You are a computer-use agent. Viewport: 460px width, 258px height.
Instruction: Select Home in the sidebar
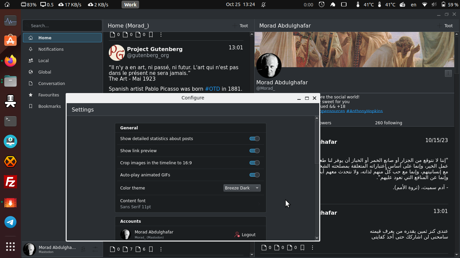click(x=62, y=38)
